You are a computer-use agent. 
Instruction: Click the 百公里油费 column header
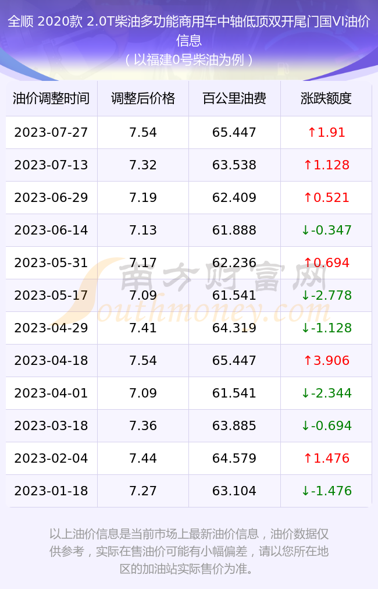pos(234,98)
